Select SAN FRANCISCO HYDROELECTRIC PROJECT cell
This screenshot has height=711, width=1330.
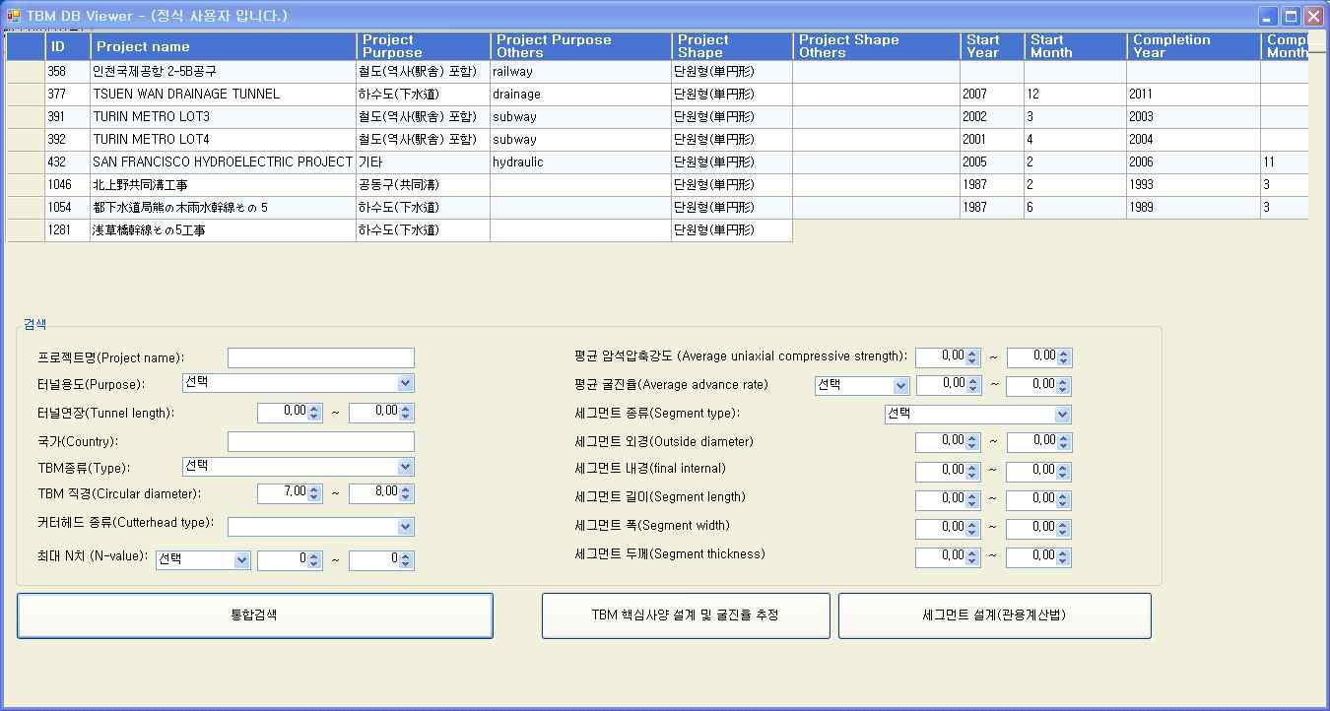click(x=224, y=162)
